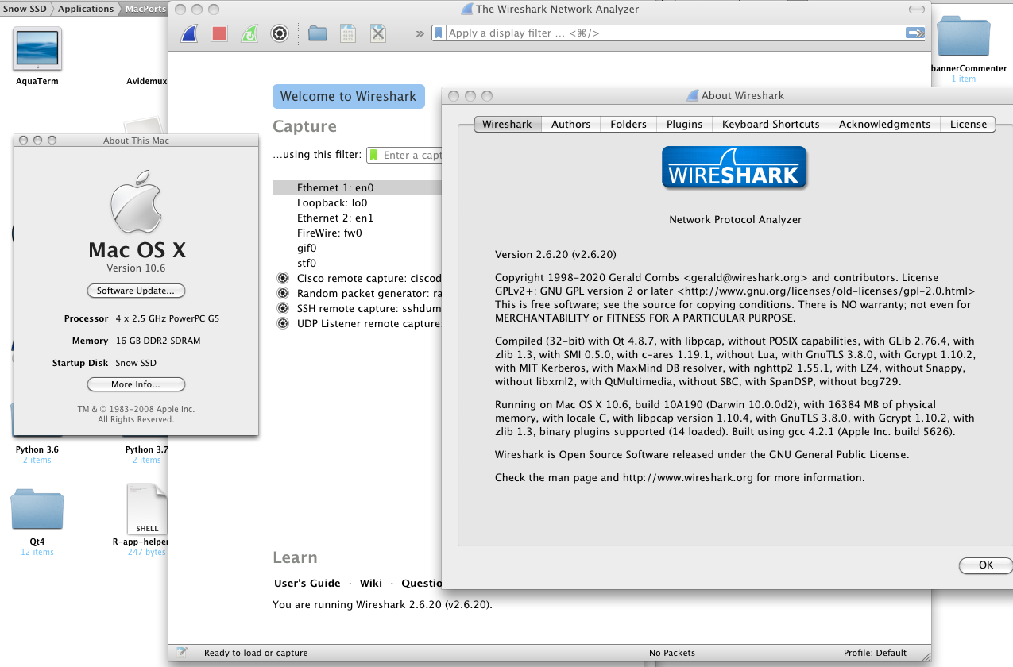Click Software Update in About This Mac
Image resolution: width=1013 pixels, height=667 pixels.
pos(136,291)
